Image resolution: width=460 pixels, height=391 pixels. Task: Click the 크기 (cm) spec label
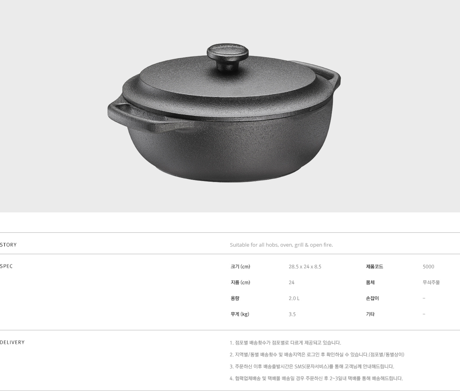coord(240,266)
